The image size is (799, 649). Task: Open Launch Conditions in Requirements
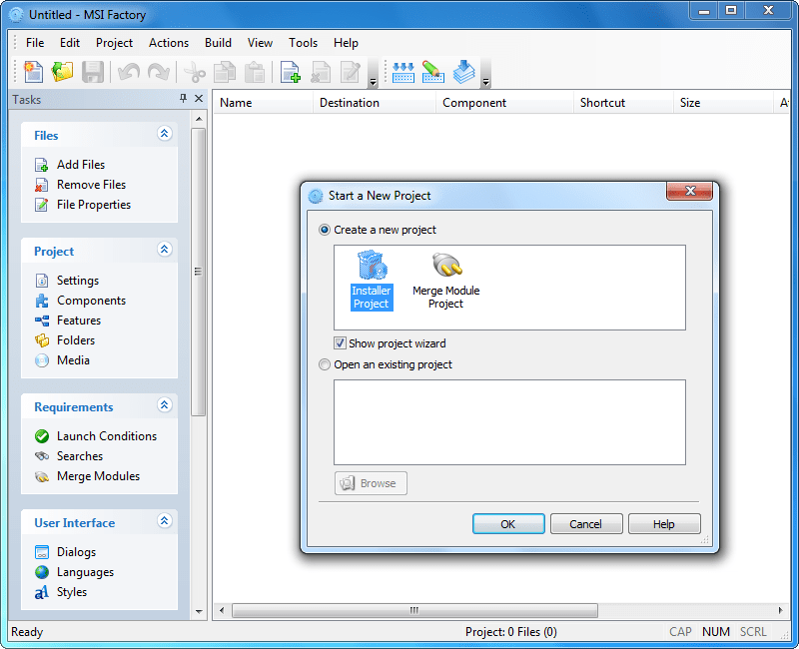(106, 436)
